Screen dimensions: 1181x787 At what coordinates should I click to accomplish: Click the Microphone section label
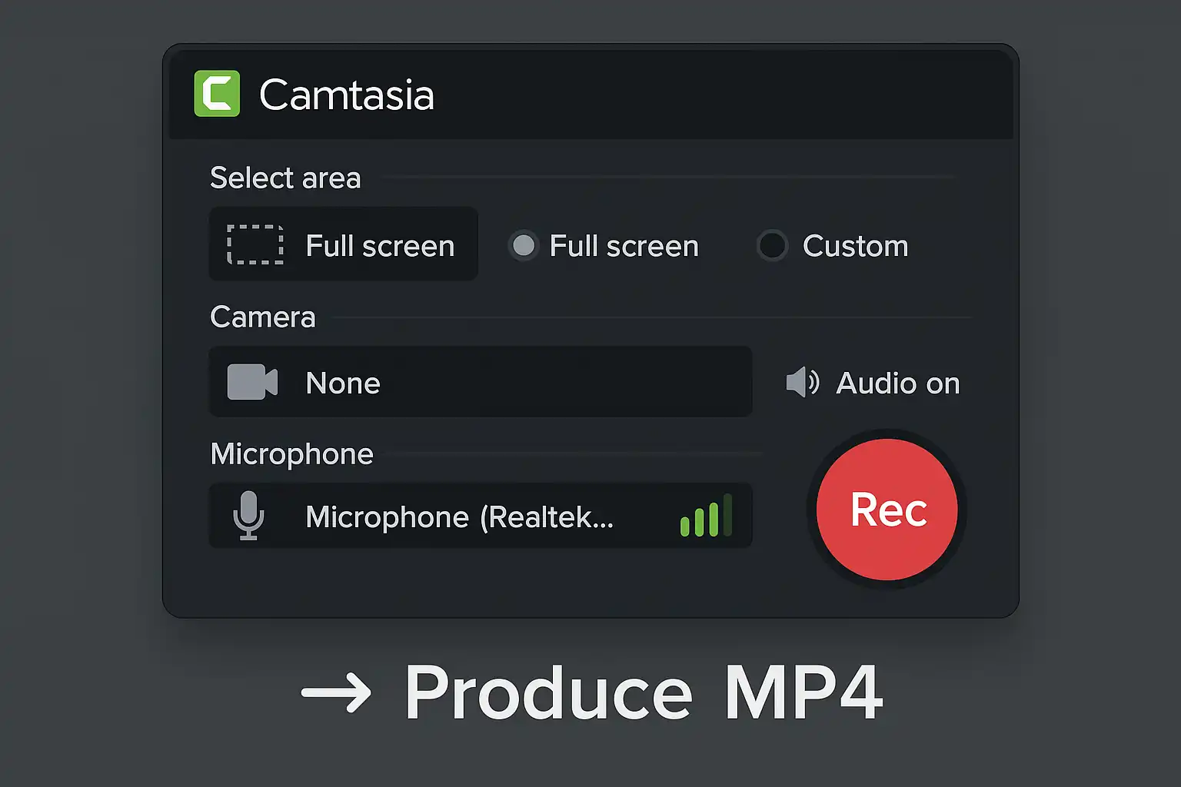[292, 454]
